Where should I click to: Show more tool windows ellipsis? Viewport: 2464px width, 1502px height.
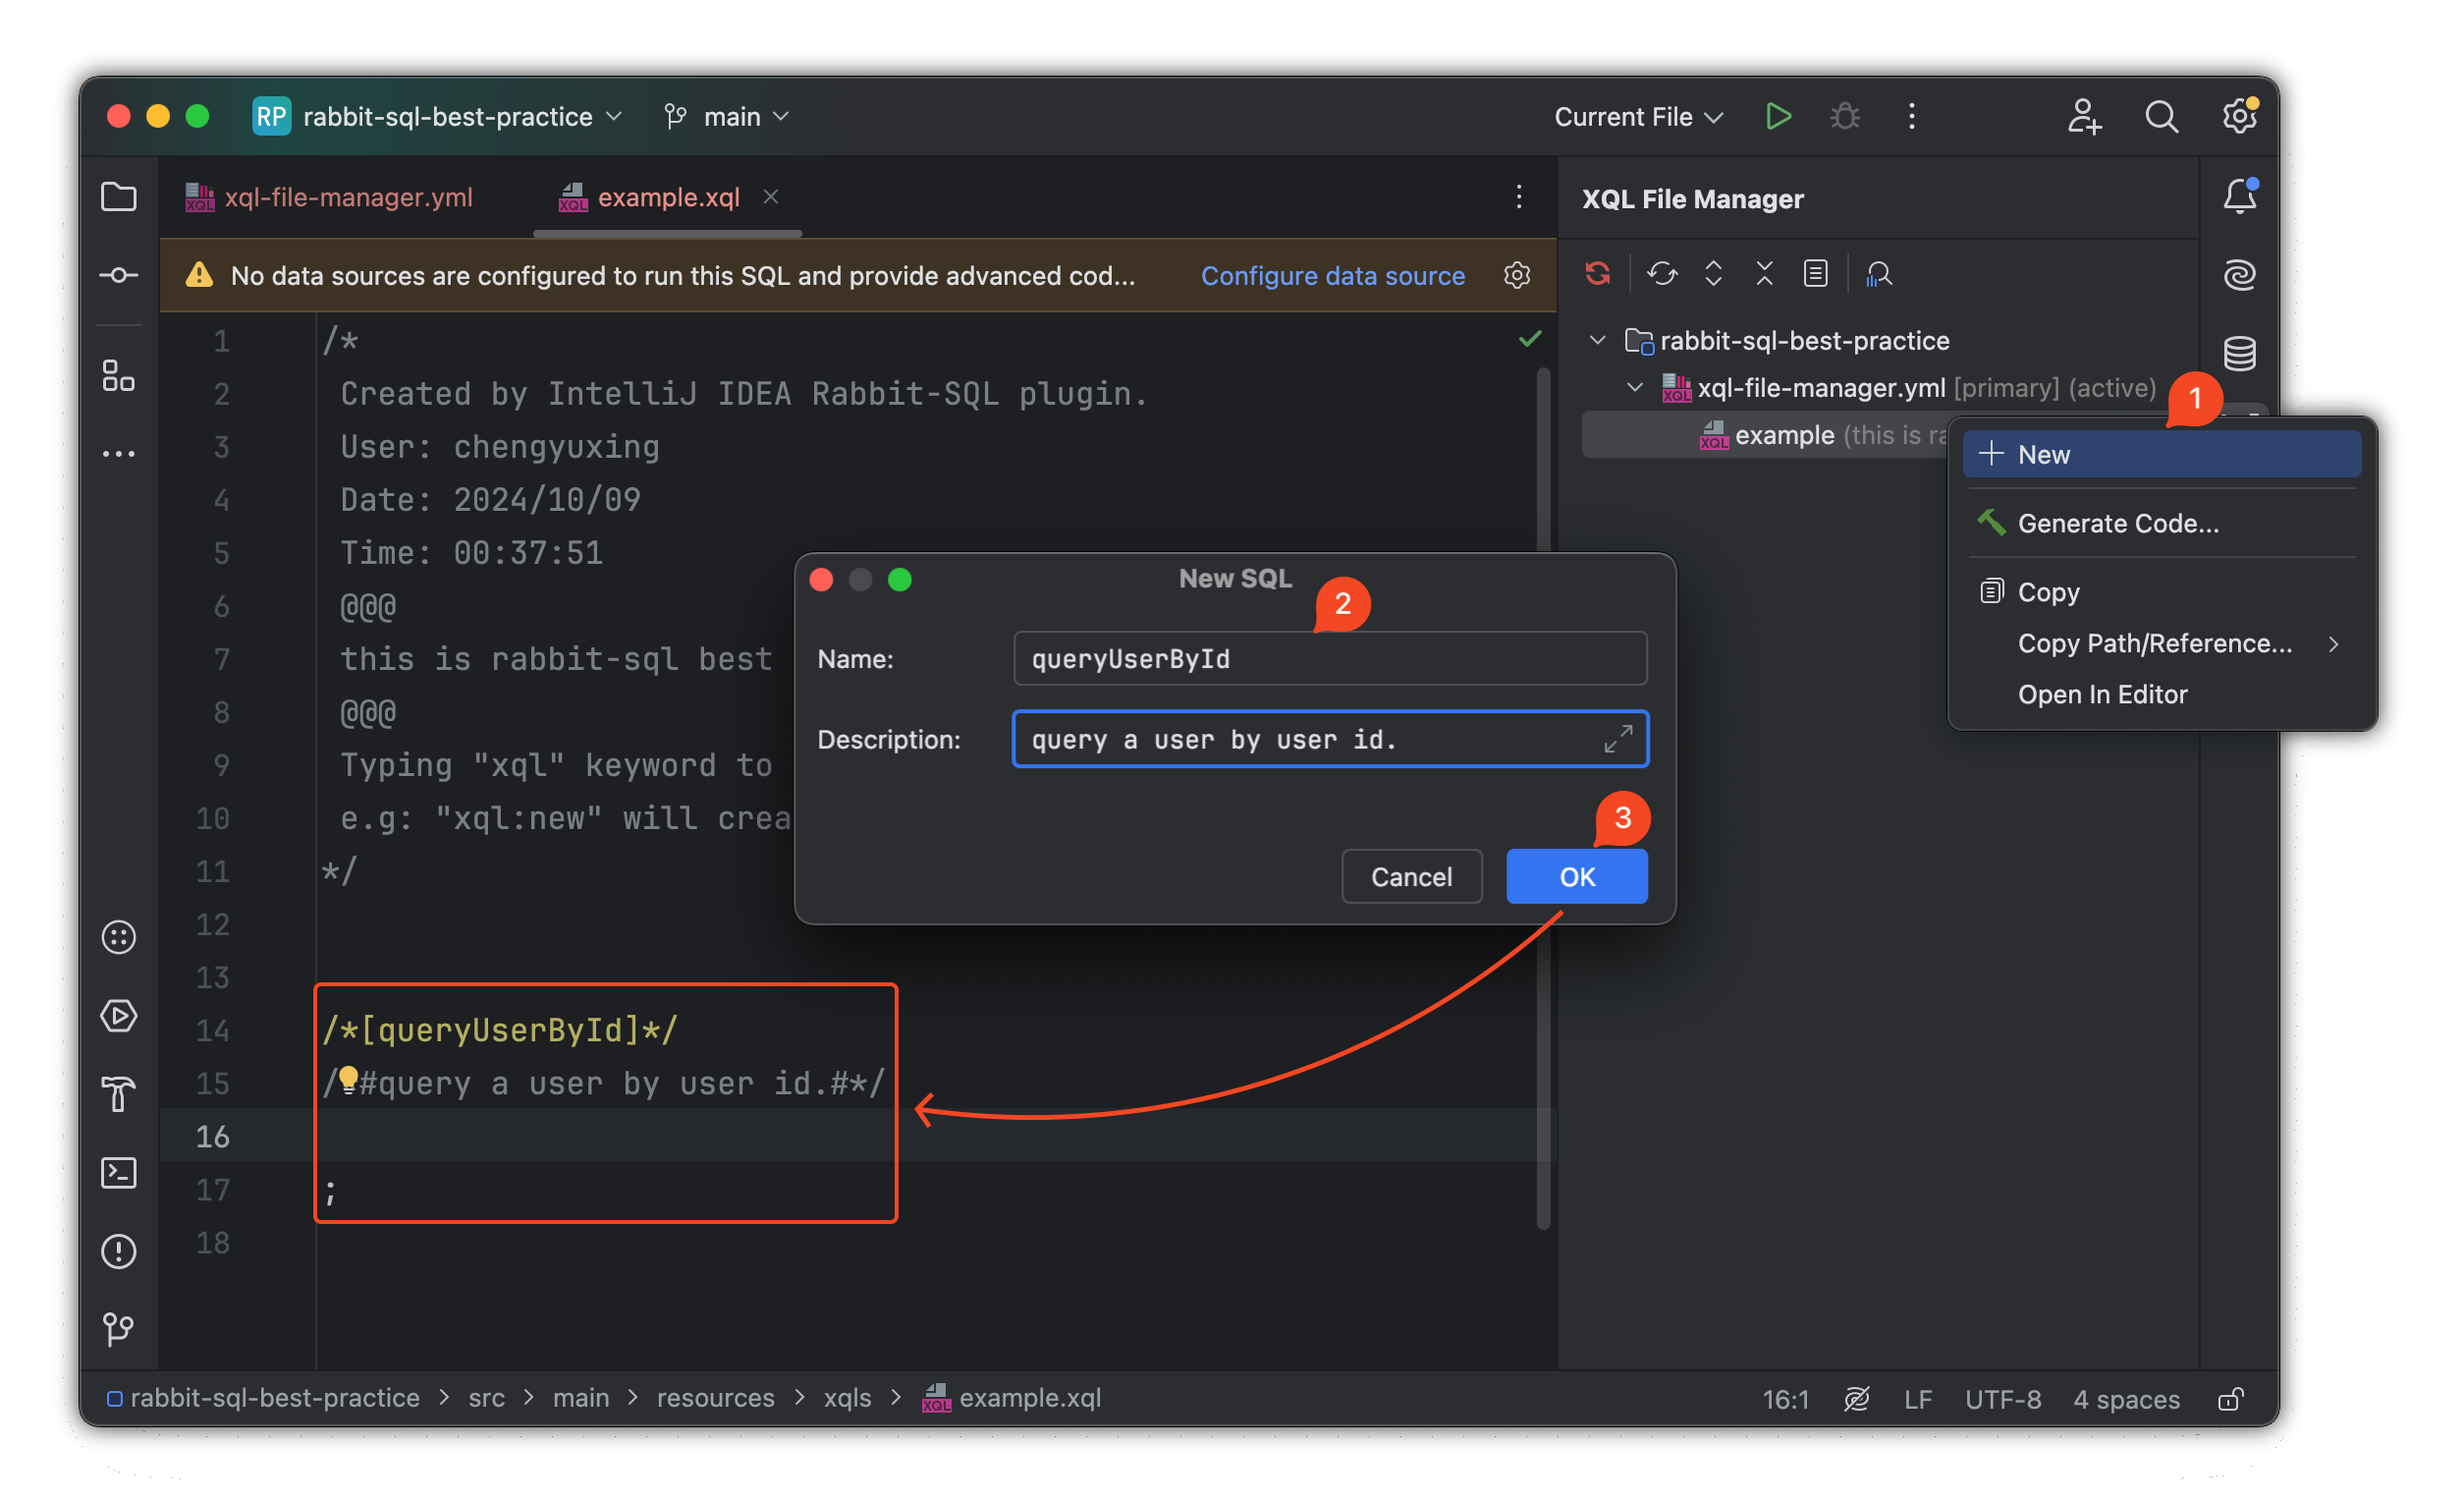[x=119, y=454]
